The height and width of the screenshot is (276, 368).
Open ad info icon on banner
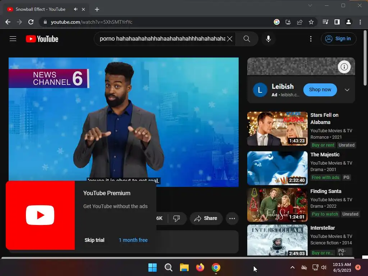coord(344,67)
